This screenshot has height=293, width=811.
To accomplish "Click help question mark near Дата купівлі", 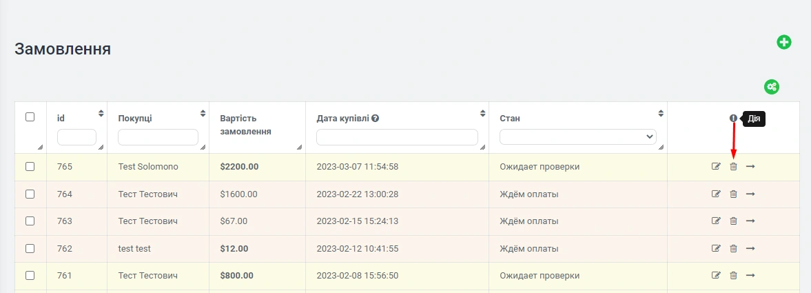I will point(376,119).
